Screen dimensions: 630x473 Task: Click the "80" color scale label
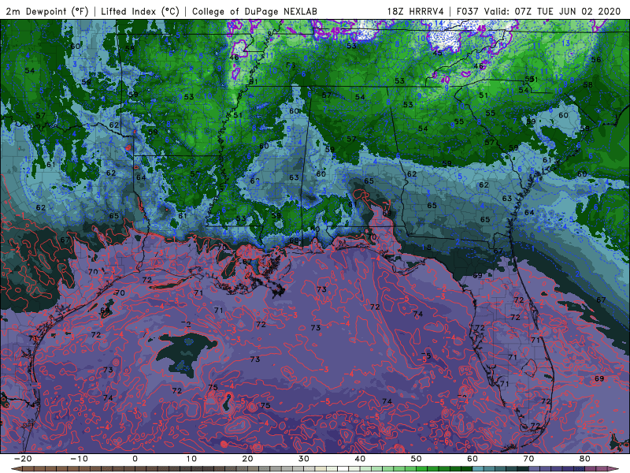click(x=585, y=459)
